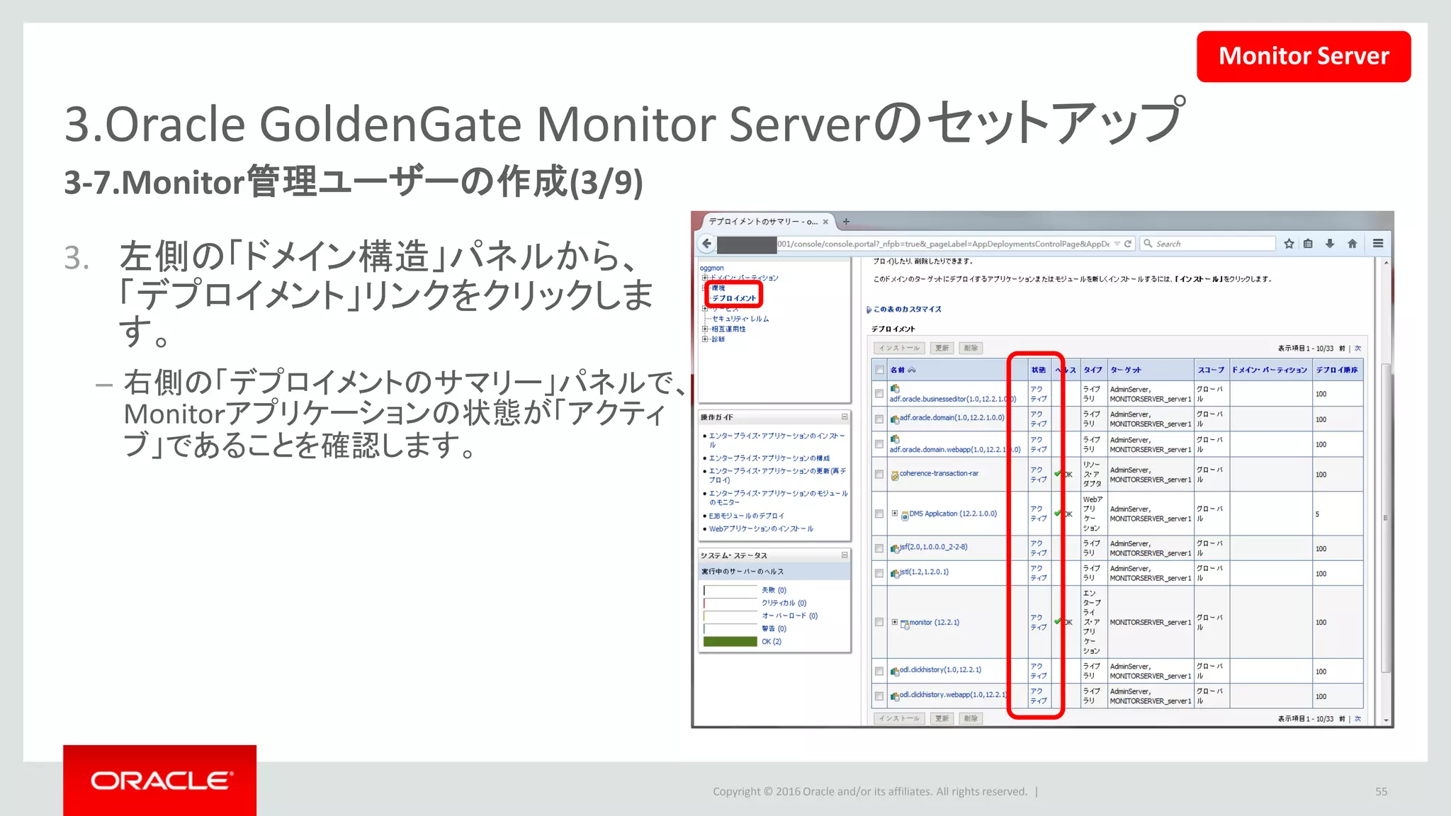The image size is (1451, 816).
Task: Open デプロイメント in the domain tree
Action: click(x=734, y=298)
